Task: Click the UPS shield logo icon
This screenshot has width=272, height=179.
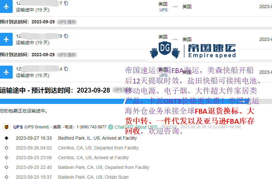Action: (6, 127)
